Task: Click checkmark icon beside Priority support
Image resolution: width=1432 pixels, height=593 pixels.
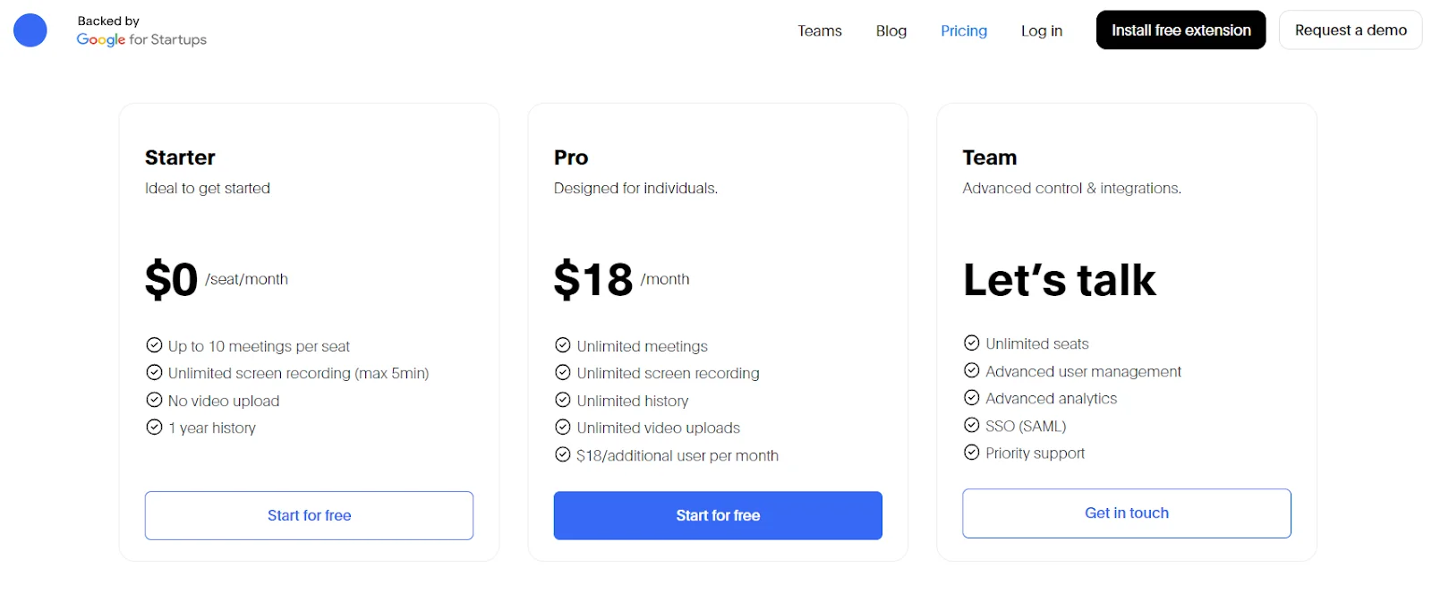Action: click(x=972, y=453)
